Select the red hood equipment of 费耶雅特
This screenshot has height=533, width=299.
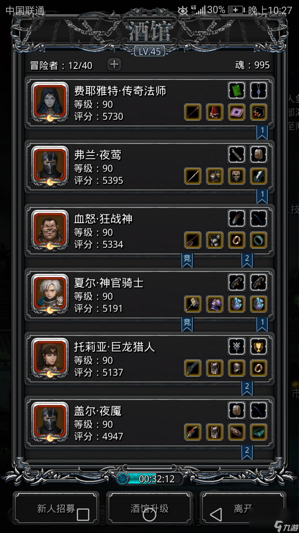tap(215, 112)
